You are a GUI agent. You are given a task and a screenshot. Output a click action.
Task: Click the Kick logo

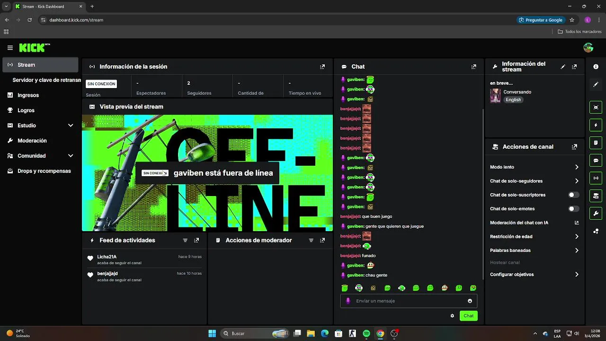click(34, 47)
